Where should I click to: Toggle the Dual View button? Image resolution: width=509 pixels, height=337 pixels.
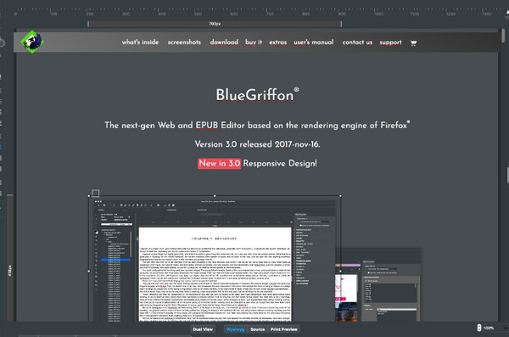203,329
